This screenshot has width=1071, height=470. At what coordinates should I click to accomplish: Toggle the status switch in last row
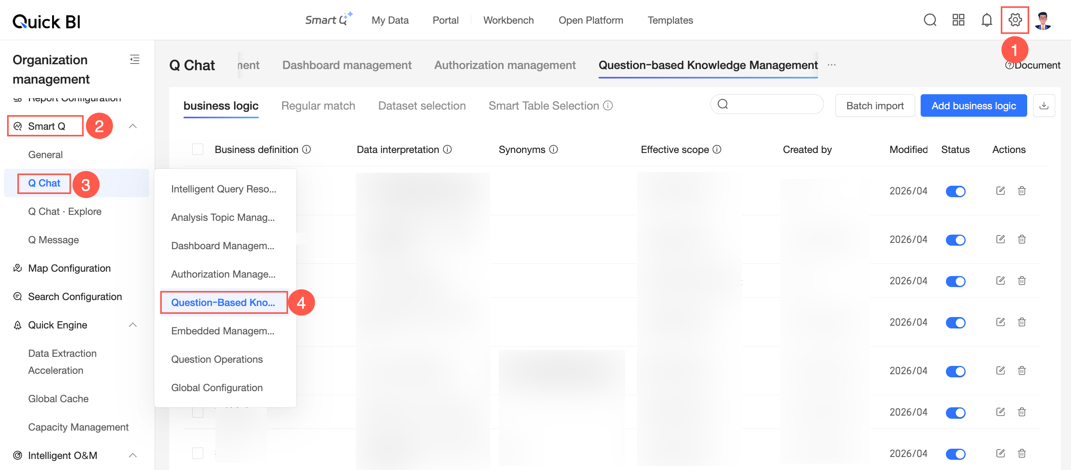(955, 454)
